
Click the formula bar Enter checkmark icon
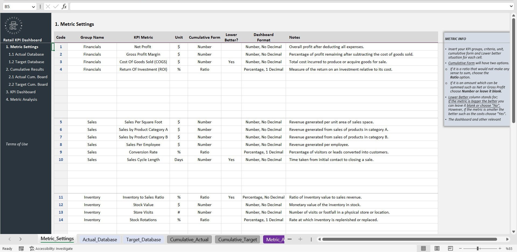(56, 6)
